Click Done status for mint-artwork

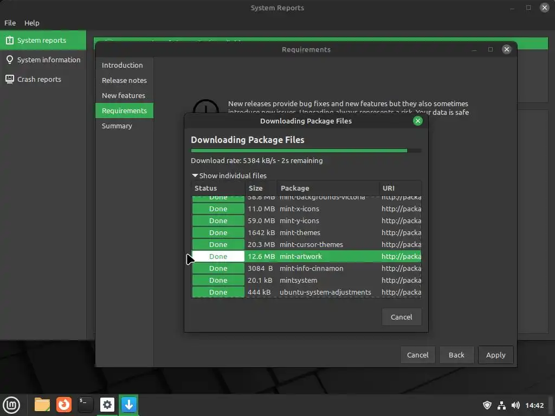coord(218,256)
